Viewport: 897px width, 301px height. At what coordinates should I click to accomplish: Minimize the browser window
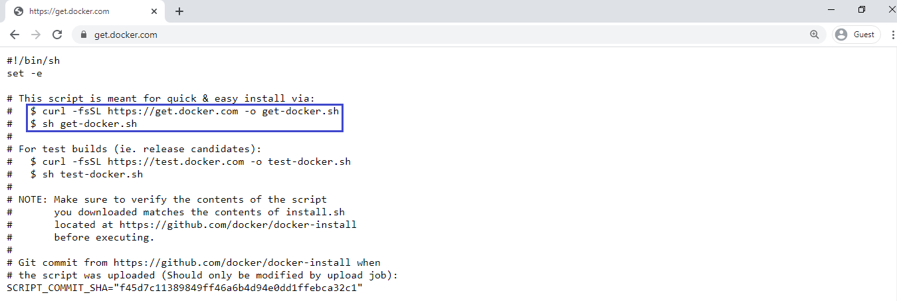[x=832, y=9]
